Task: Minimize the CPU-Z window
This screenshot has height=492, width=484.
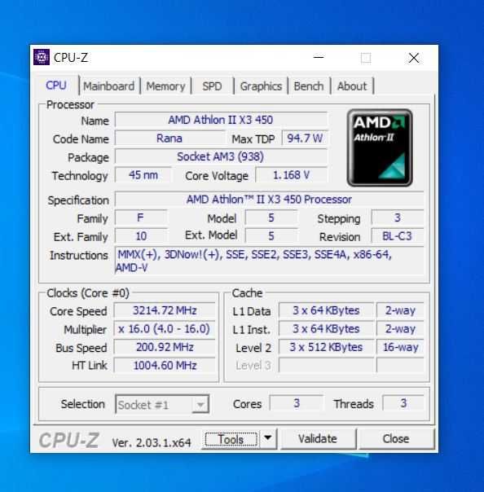Action: pyautogui.click(x=319, y=58)
